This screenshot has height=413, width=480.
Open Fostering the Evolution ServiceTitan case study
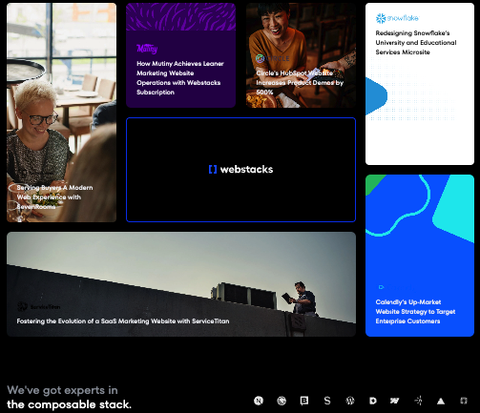pyautogui.click(x=181, y=284)
